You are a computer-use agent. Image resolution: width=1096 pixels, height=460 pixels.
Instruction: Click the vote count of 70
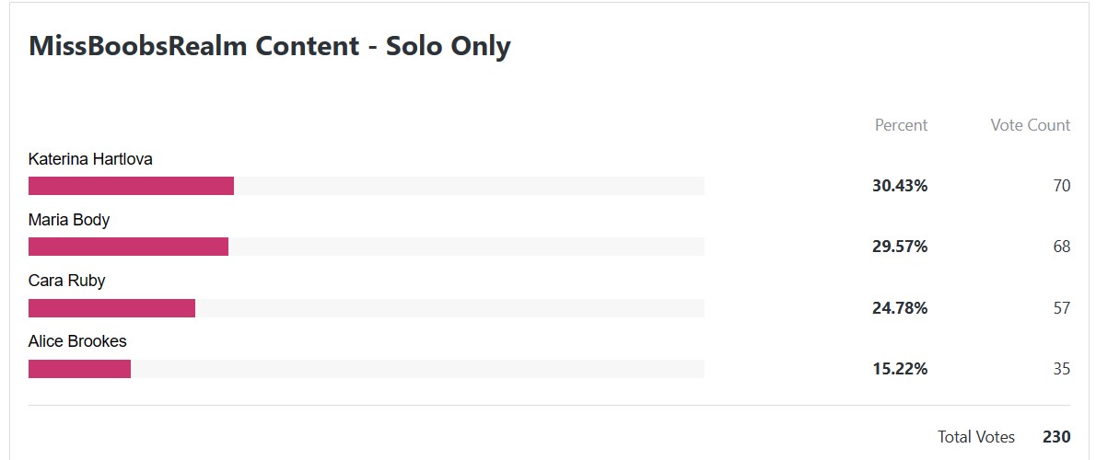pyautogui.click(x=1062, y=186)
